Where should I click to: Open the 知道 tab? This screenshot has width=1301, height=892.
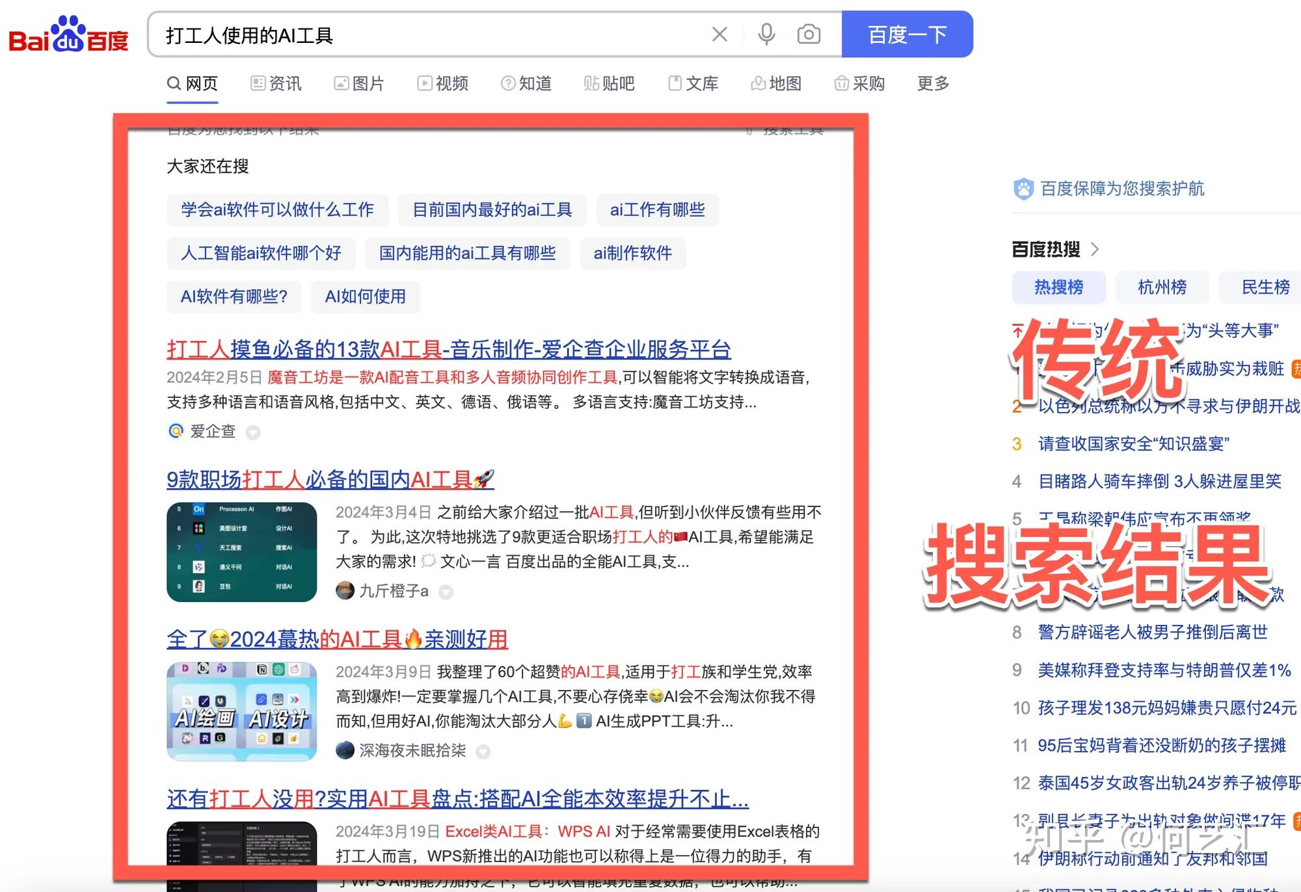point(526,83)
